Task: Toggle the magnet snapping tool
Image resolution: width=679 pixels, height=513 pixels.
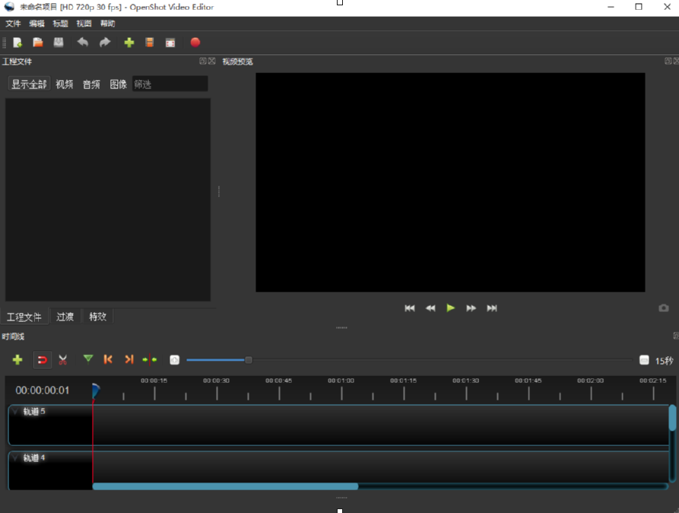Action: [x=42, y=359]
